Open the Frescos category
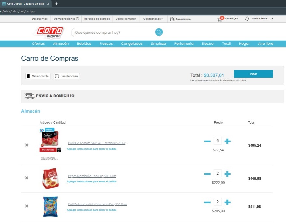Image resolution: width=286 pixels, height=223 pixels. pos(106,43)
